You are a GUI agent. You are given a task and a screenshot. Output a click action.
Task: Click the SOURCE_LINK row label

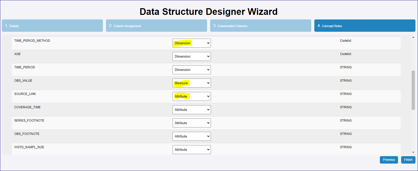click(25, 94)
